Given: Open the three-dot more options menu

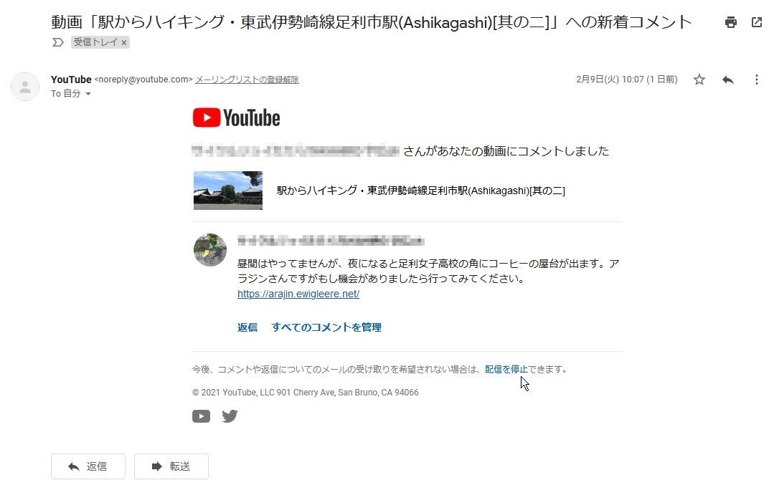Looking at the screenshot, I should [x=756, y=80].
